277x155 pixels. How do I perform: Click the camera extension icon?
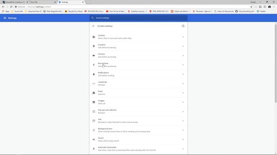(x=269, y=7)
